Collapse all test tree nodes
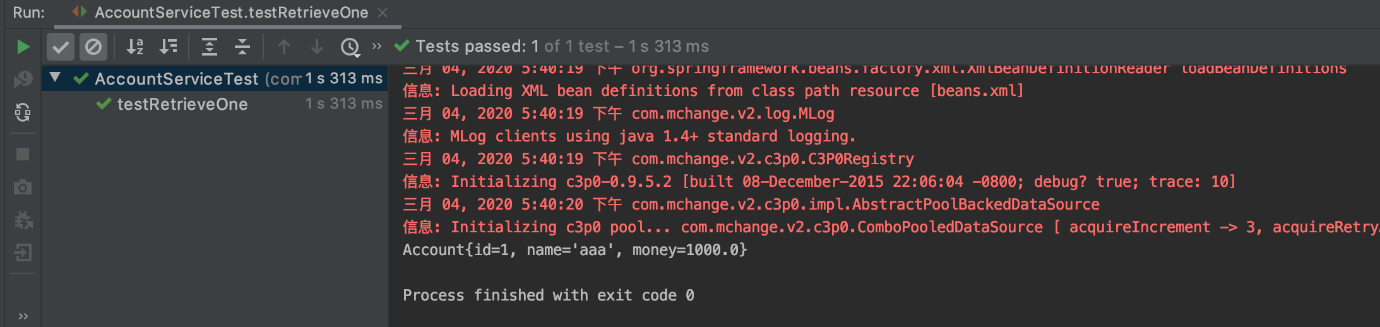1380x327 pixels. click(242, 47)
